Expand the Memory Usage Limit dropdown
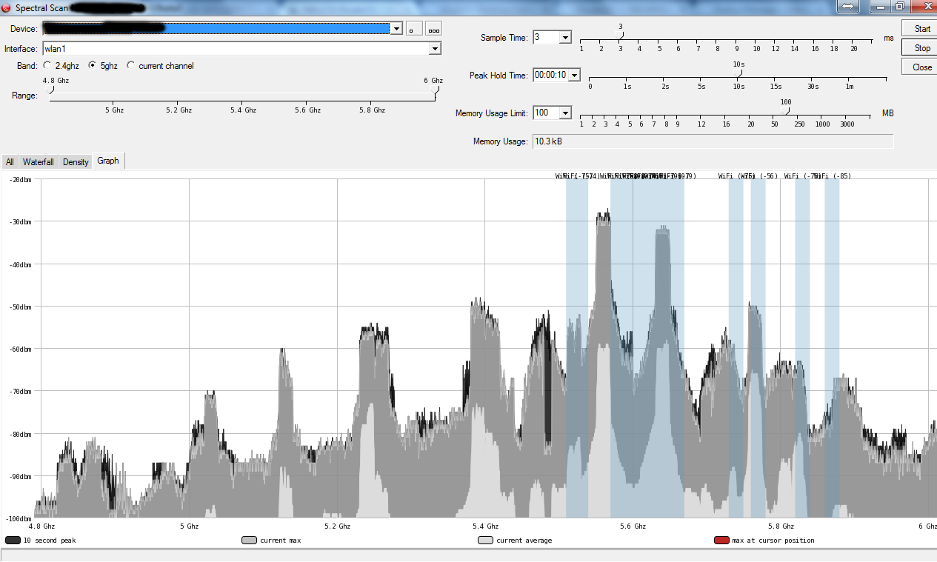This screenshot has height=562, width=937. tap(565, 113)
